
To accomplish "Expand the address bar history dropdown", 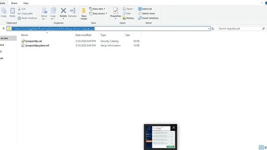I will coord(209,29).
